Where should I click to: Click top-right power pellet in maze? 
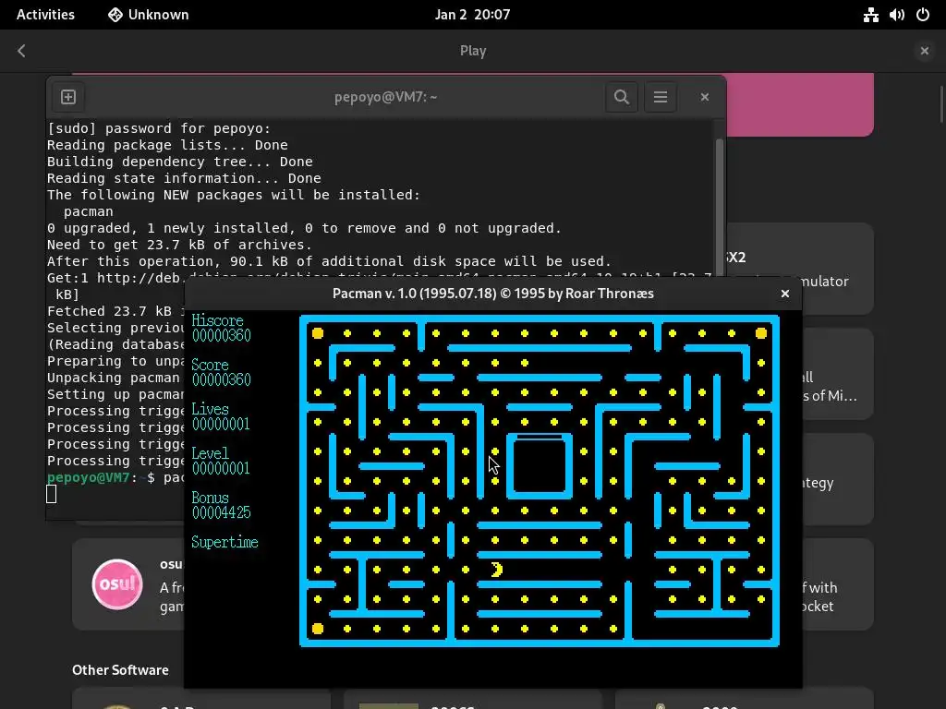pos(761,333)
